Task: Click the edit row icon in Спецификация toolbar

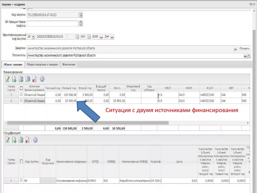Action: (x=7, y=140)
